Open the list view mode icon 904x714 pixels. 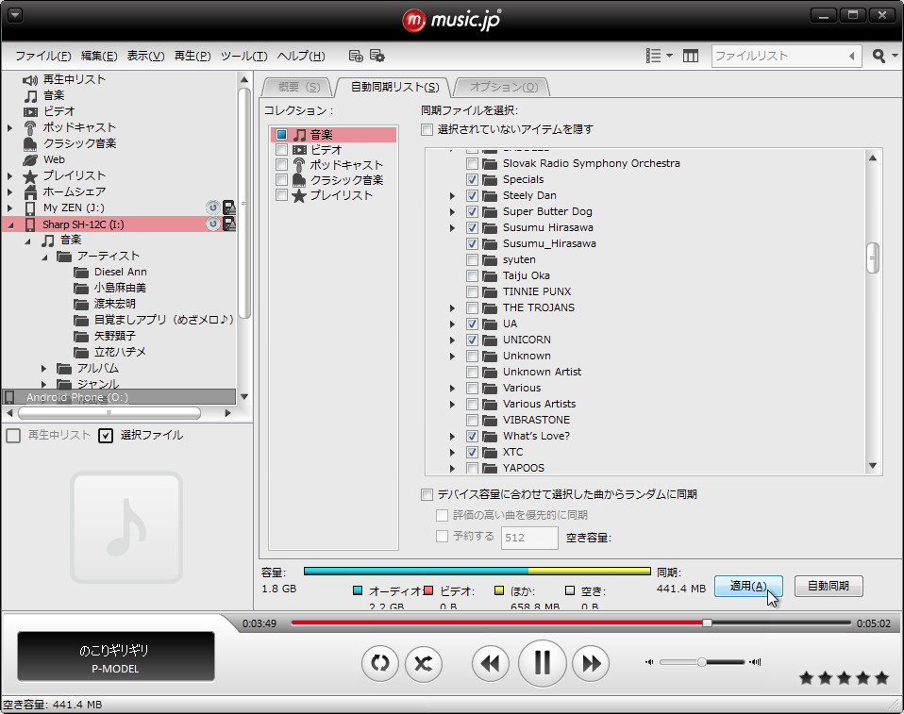653,56
